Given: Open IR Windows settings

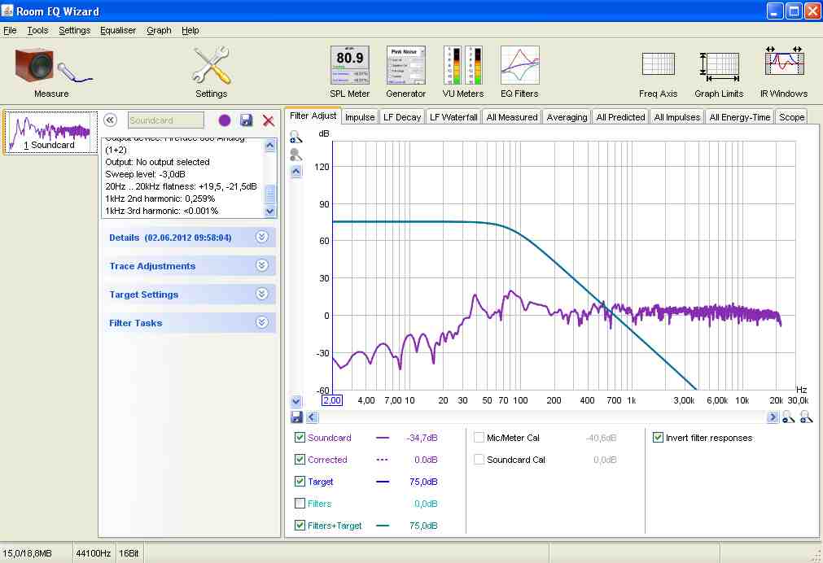Looking at the screenshot, I should click(784, 72).
